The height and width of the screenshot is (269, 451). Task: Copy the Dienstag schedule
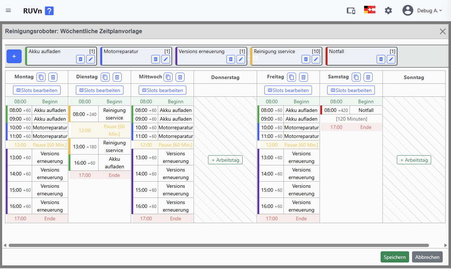click(x=105, y=77)
